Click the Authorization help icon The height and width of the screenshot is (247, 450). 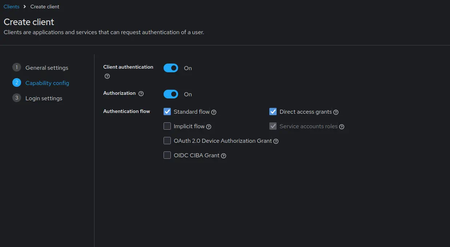click(141, 94)
